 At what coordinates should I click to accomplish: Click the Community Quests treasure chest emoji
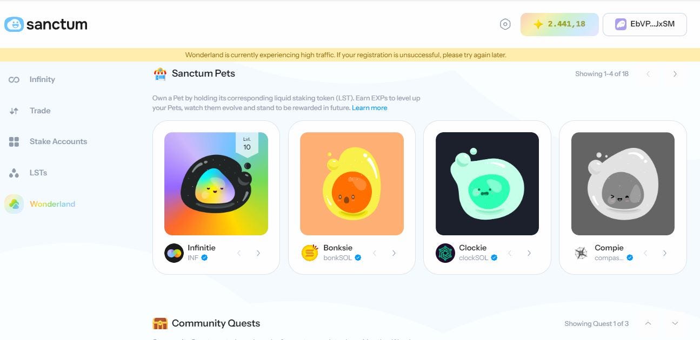point(159,323)
